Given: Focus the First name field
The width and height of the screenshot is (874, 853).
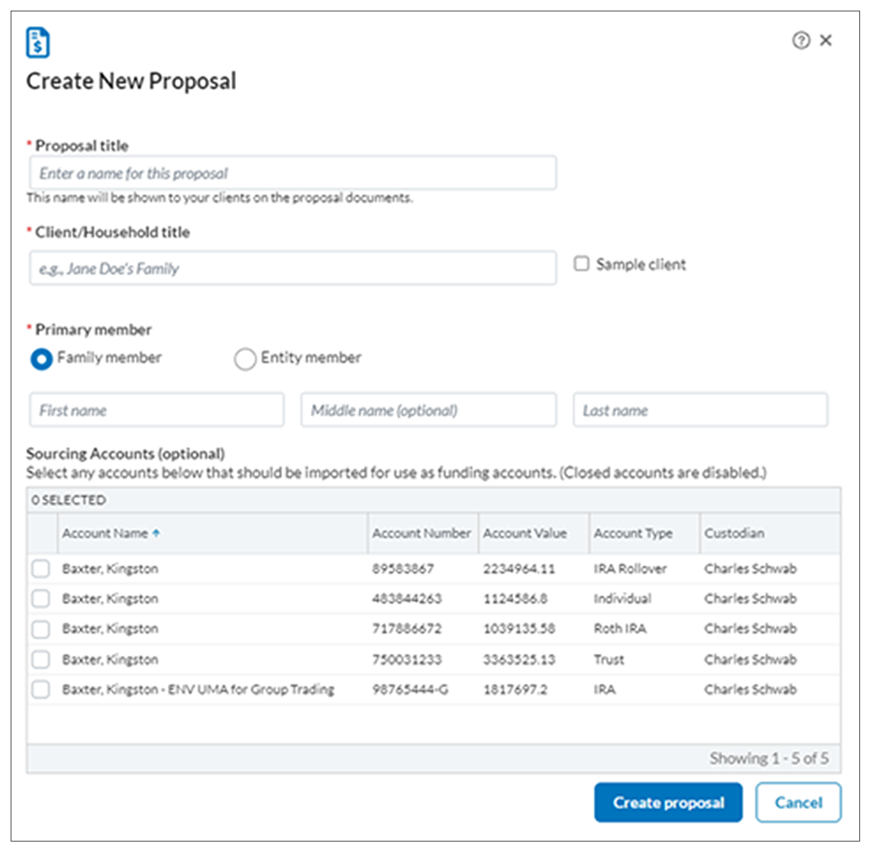Looking at the screenshot, I should [x=156, y=411].
